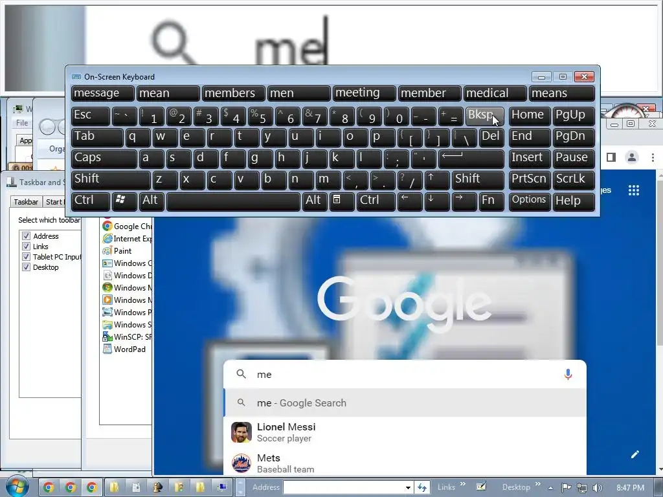The image size is (663, 497).
Task: Open the Google apps grid
Action: coord(633,190)
